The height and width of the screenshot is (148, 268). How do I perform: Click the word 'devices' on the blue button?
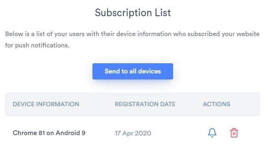point(149,71)
